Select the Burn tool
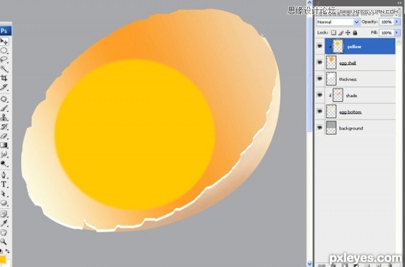 pos(4,164)
